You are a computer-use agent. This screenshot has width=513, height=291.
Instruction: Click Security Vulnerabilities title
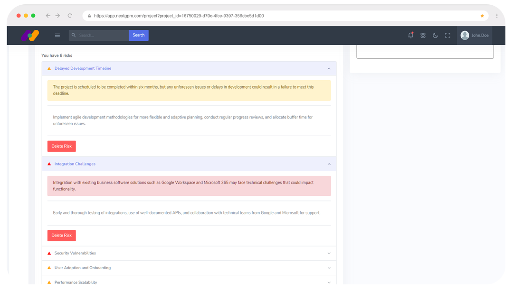point(75,253)
